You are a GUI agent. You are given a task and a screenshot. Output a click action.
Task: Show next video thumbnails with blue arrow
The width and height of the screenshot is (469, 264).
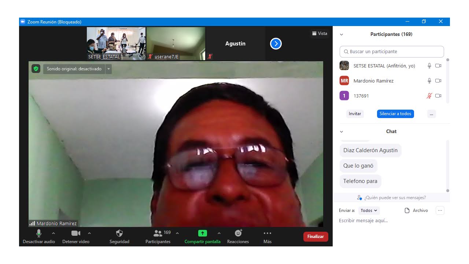pos(276,44)
